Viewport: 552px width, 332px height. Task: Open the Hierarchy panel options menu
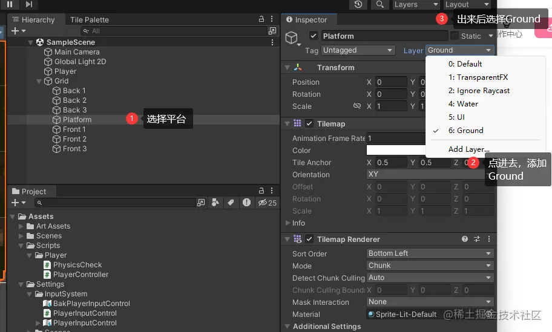(x=272, y=19)
